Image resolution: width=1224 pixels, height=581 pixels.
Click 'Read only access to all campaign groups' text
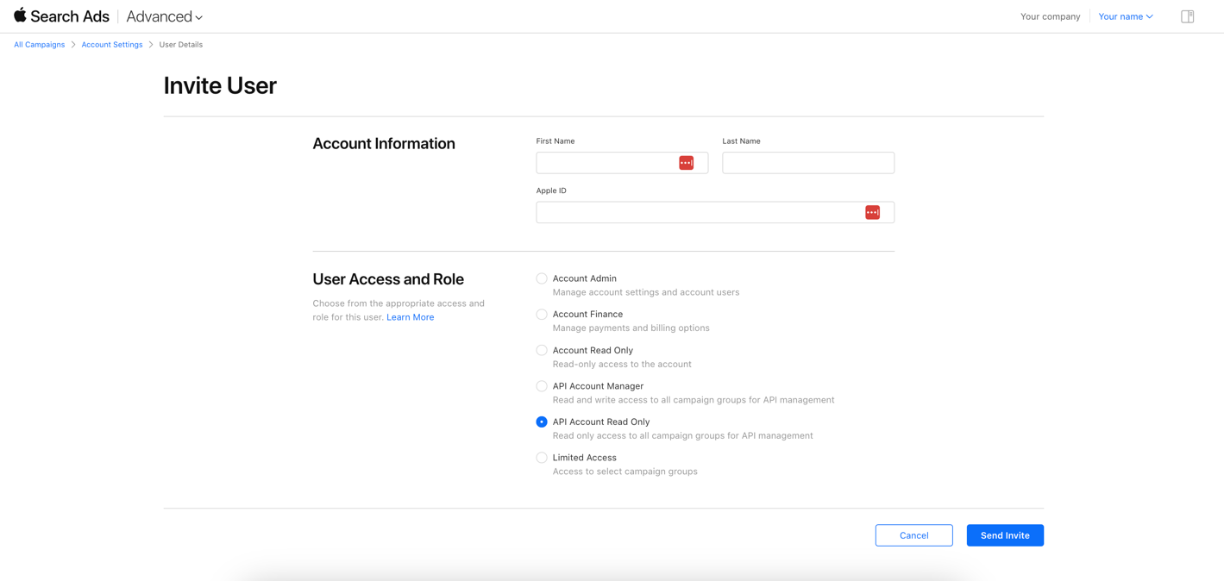(x=683, y=436)
